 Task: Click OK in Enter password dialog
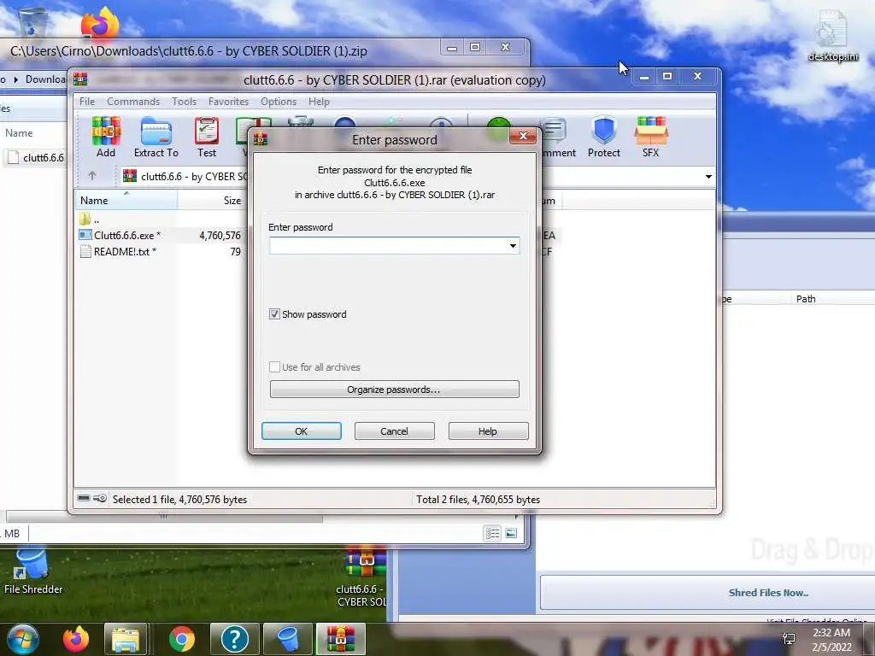[x=302, y=431]
